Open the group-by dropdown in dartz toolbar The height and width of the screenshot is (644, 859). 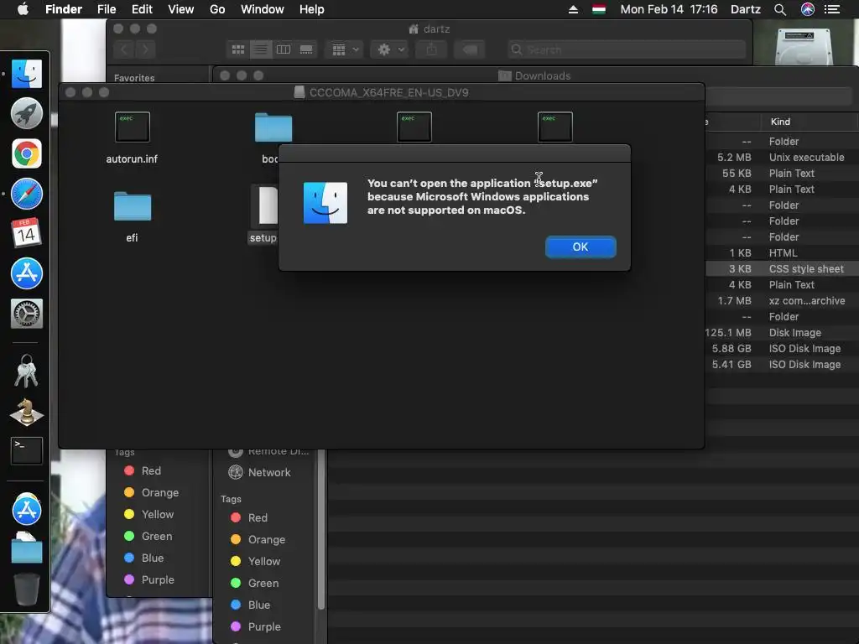345,49
